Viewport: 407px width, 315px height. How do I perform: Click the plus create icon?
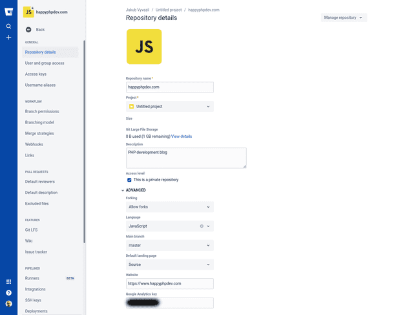click(8, 38)
